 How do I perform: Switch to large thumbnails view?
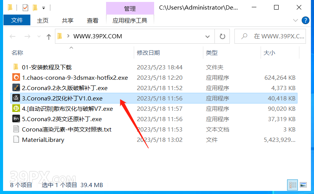click(x=303, y=185)
